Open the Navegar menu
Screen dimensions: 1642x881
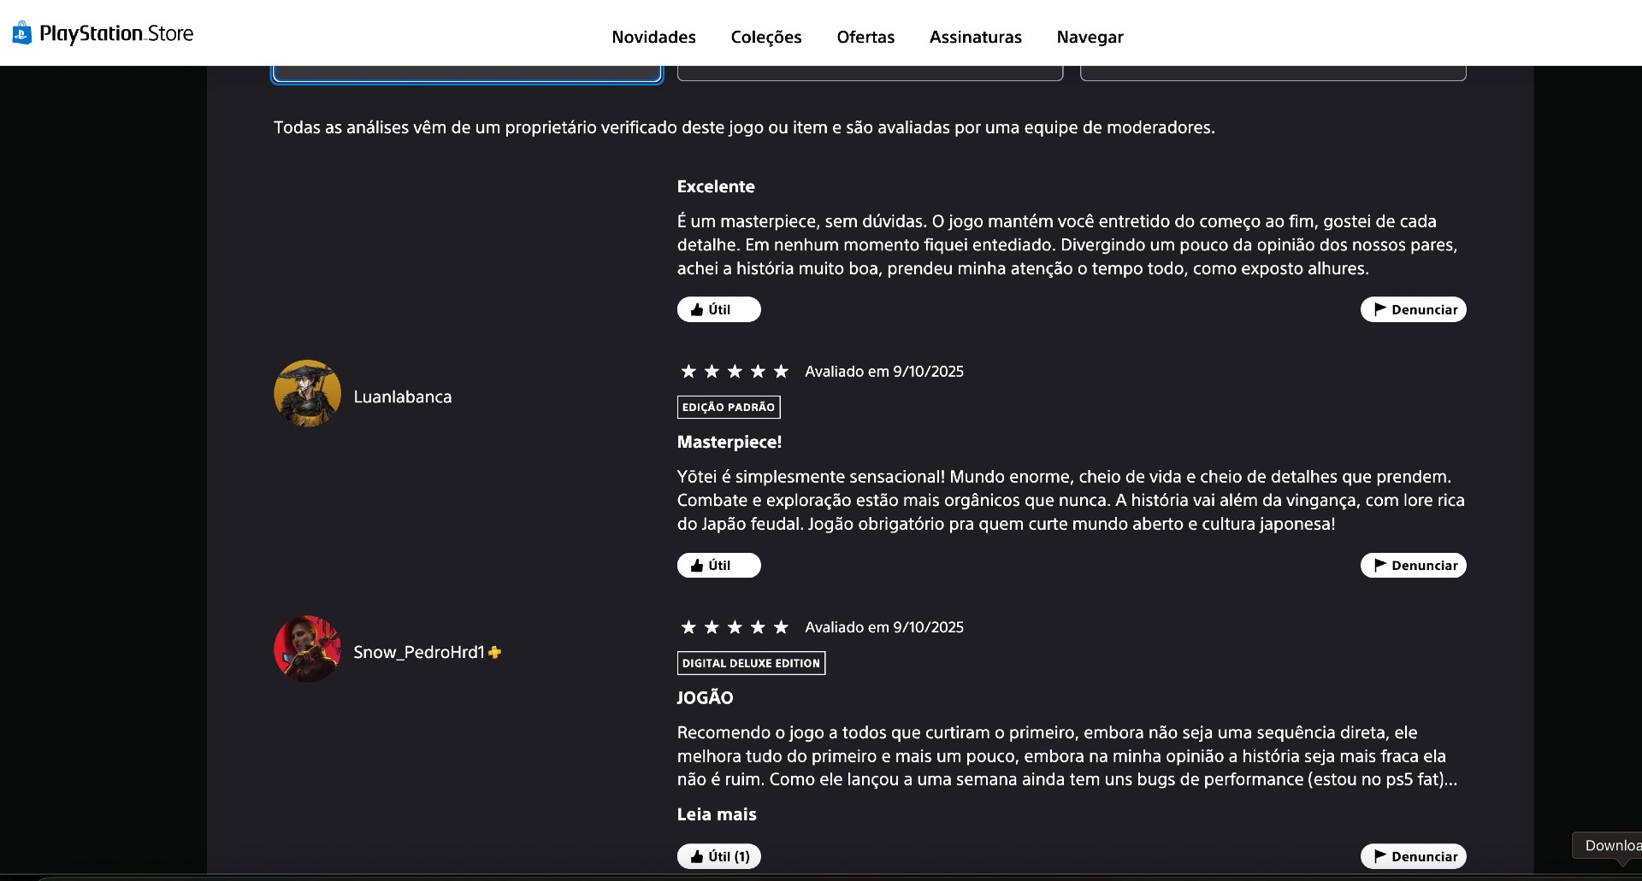(1090, 37)
